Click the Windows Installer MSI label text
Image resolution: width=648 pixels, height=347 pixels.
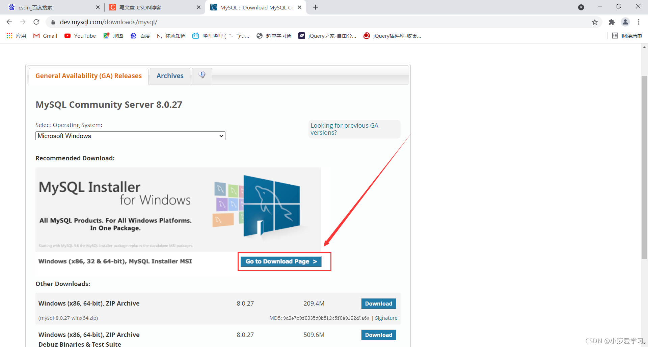(x=115, y=261)
